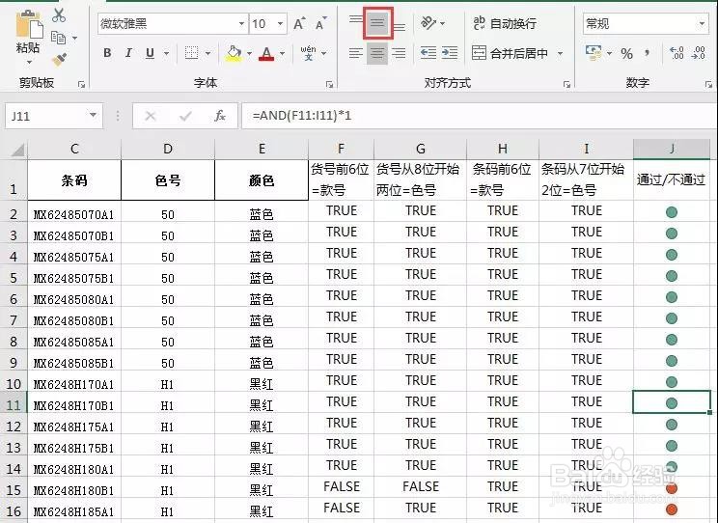The height and width of the screenshot is (523, 718).
Task: Toggle Underline formatting
Action: [x=150, y=53]
